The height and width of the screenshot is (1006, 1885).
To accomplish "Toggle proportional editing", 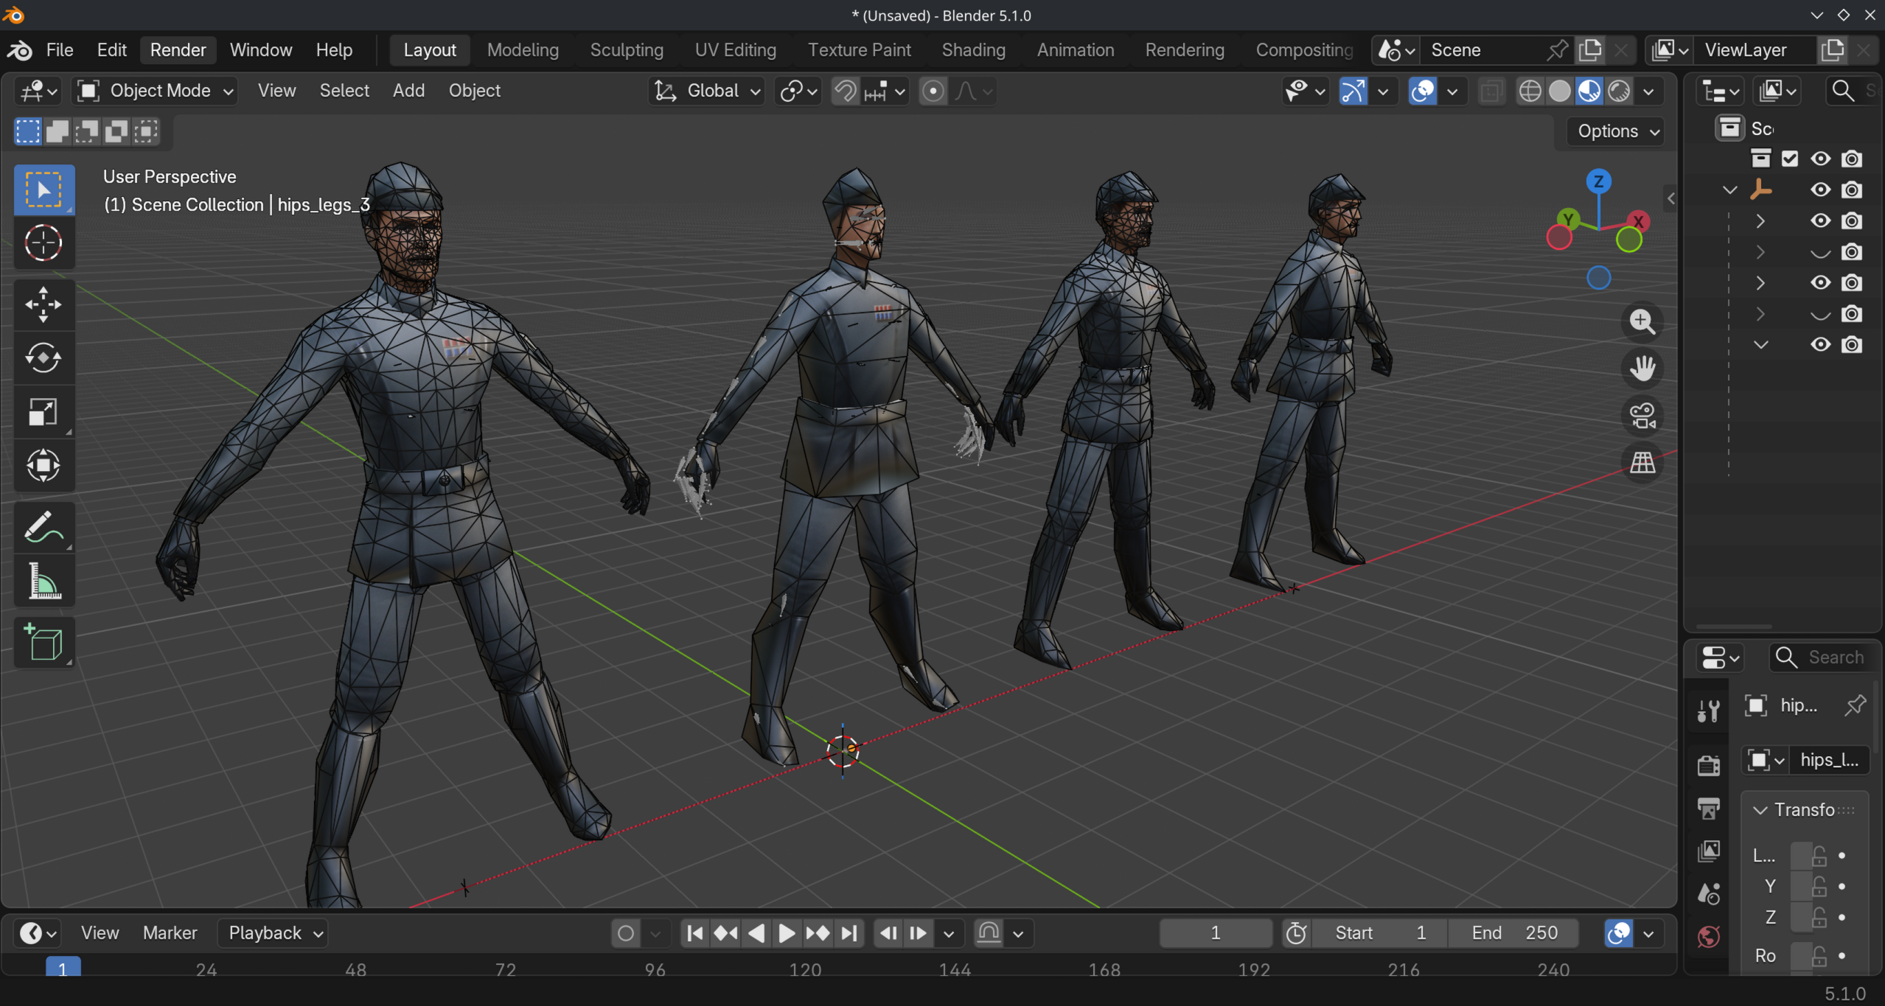I will pos(933,91).
